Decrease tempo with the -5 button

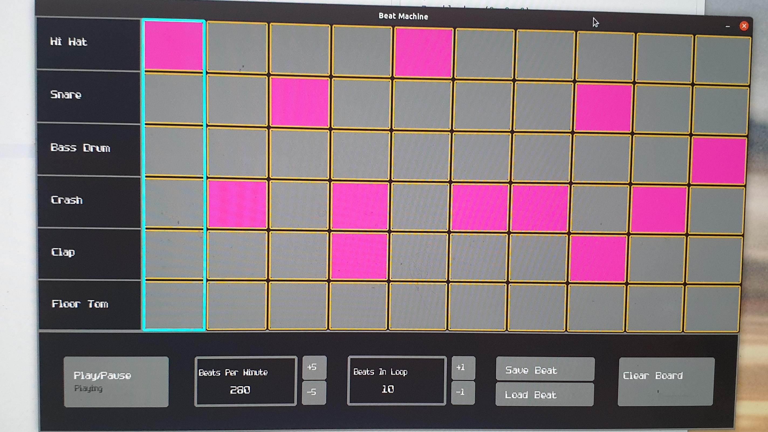pyautogui.click(x=314, y=392)
